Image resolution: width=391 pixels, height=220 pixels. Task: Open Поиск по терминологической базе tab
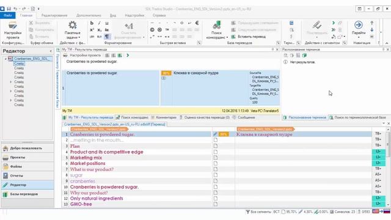point(357,117)
